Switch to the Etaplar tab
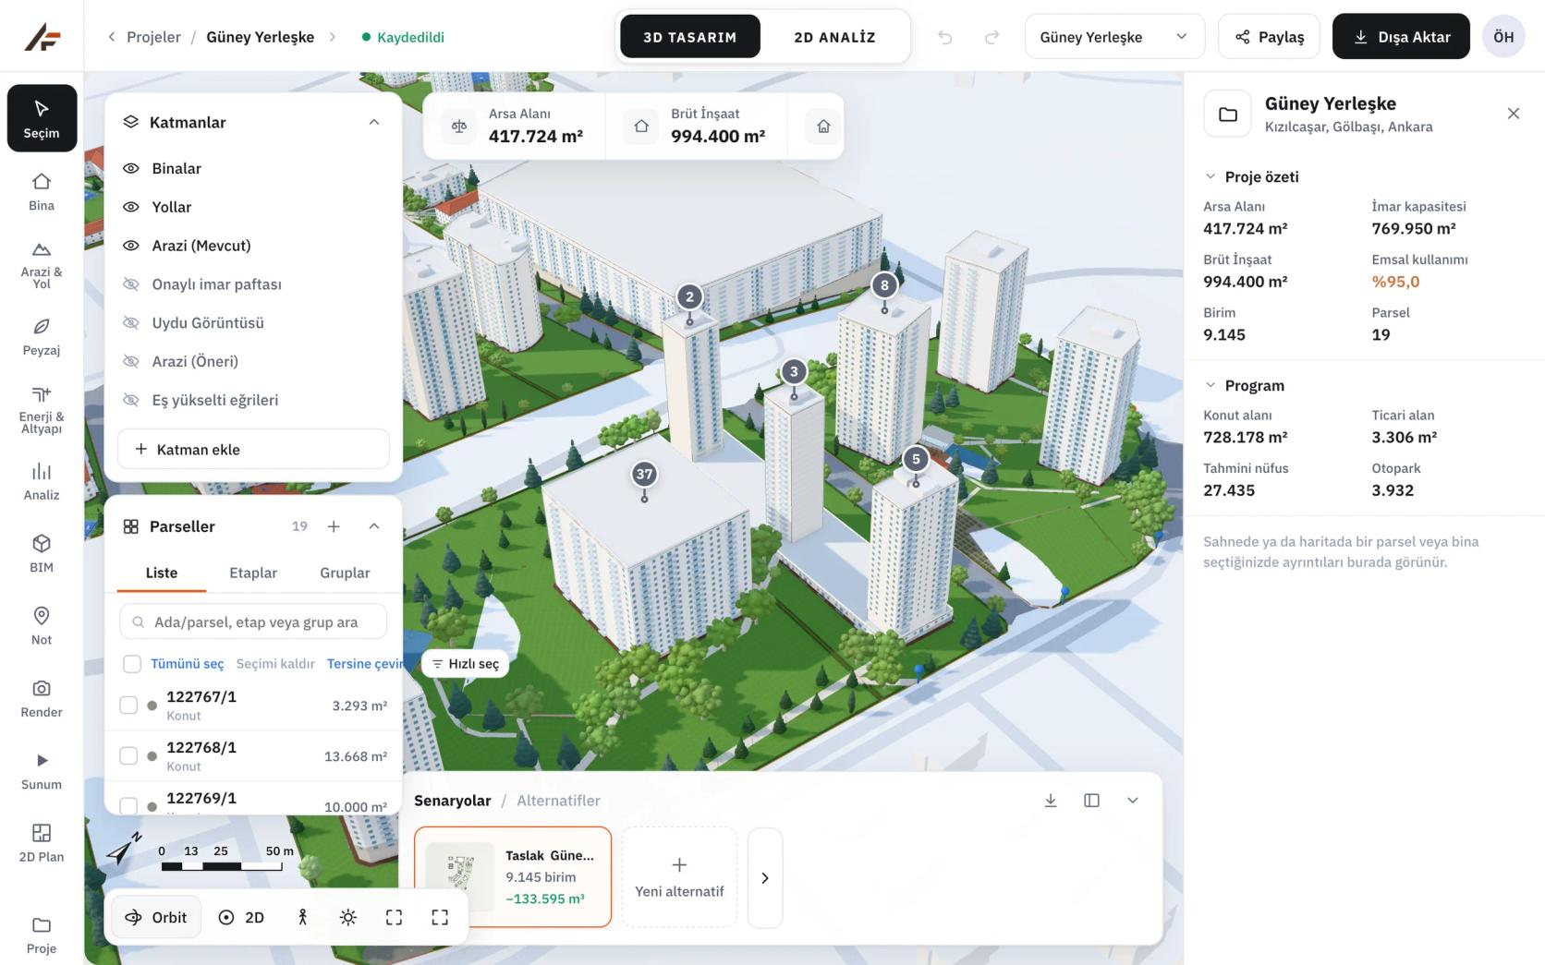Viewport: 1545px width, 965px height. coord(253,573)
